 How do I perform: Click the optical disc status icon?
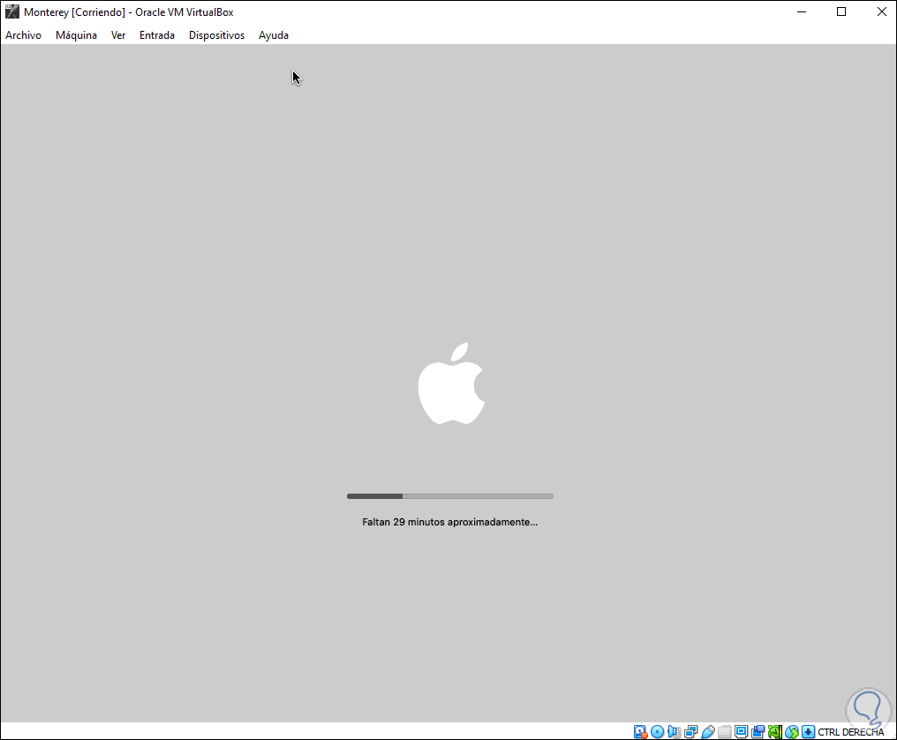click(x=658, y=731)
